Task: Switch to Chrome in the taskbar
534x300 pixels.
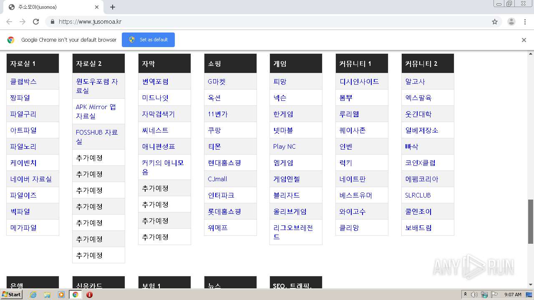Action: [x=75, y=295]
